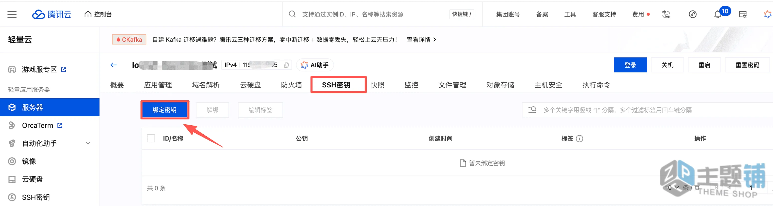Switch to the 应用管理 tab
Screen dimensions: 773x206
click(158, 85)
